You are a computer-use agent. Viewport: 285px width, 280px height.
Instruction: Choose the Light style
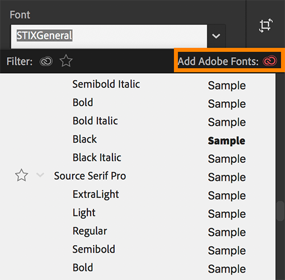coord(84,213)
